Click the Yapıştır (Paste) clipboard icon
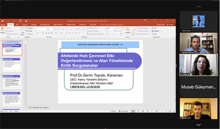 [x=2, y=30]
